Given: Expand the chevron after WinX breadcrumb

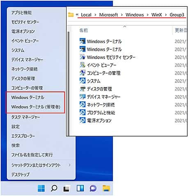Looking at the screenshot, I should (x=166, y=15).
